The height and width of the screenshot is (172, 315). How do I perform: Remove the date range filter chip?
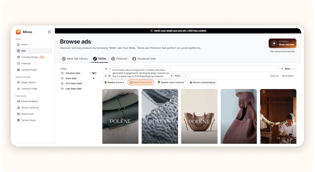pos(185,76)
